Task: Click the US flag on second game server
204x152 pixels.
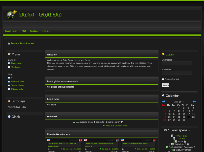Action: [x=86, y=140]
